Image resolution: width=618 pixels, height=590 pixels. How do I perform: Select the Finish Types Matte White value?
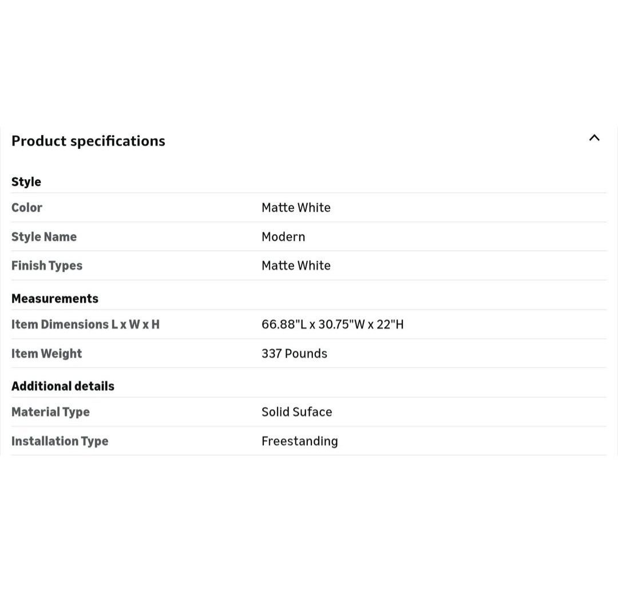click(x=296, y=266)
